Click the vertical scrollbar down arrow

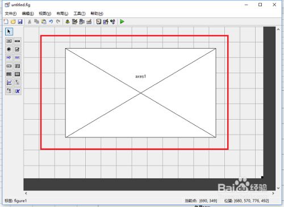click(278, 188)
